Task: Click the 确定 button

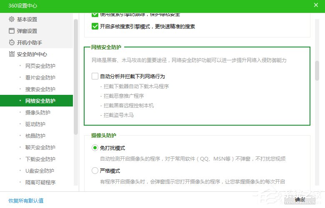Action: point(300,200)
